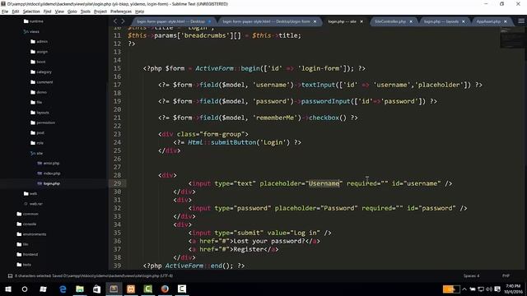The height and width of the screenshot is (296, 527).
Task: Click line number 29 in gutter
Action: click(x=117, y=183)
